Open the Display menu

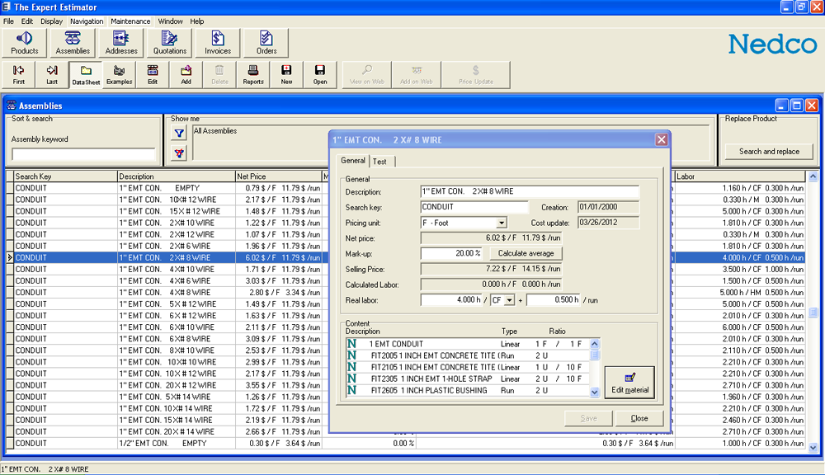coord(51,21)
